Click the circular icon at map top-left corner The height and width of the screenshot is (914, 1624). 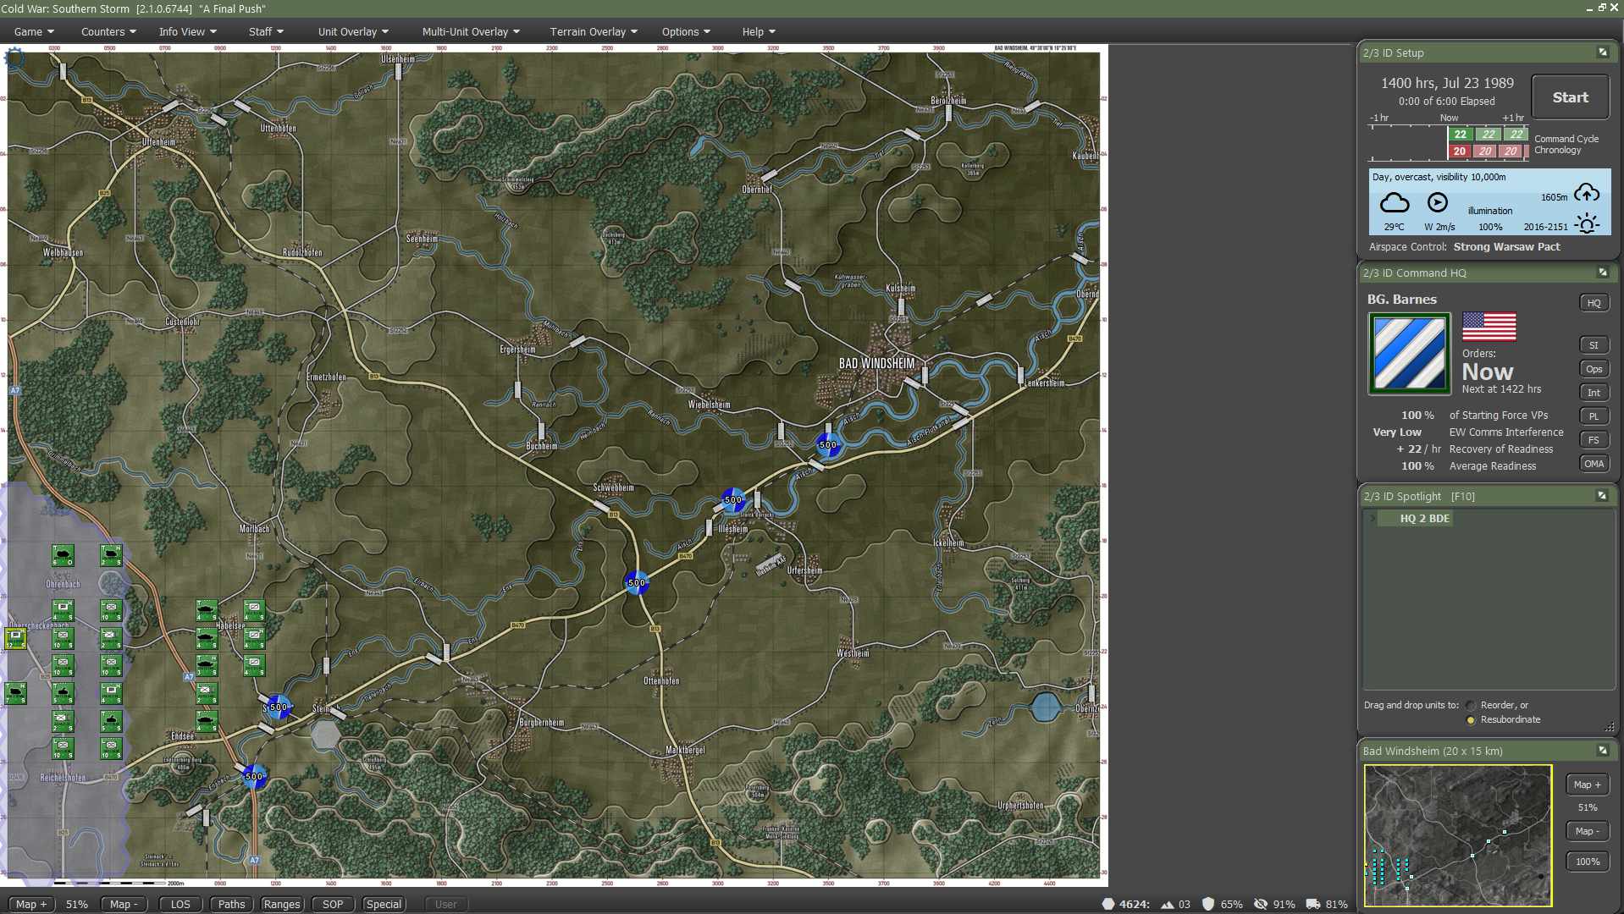point(14,58)
